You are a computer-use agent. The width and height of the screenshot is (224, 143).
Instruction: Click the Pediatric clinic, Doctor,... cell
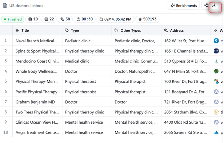(x=137, y=41)
